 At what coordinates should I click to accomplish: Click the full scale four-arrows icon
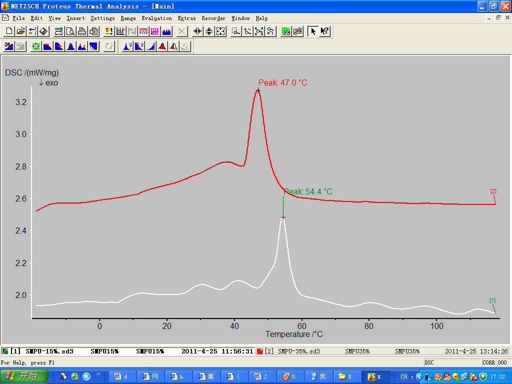click(x=220, y=31)
